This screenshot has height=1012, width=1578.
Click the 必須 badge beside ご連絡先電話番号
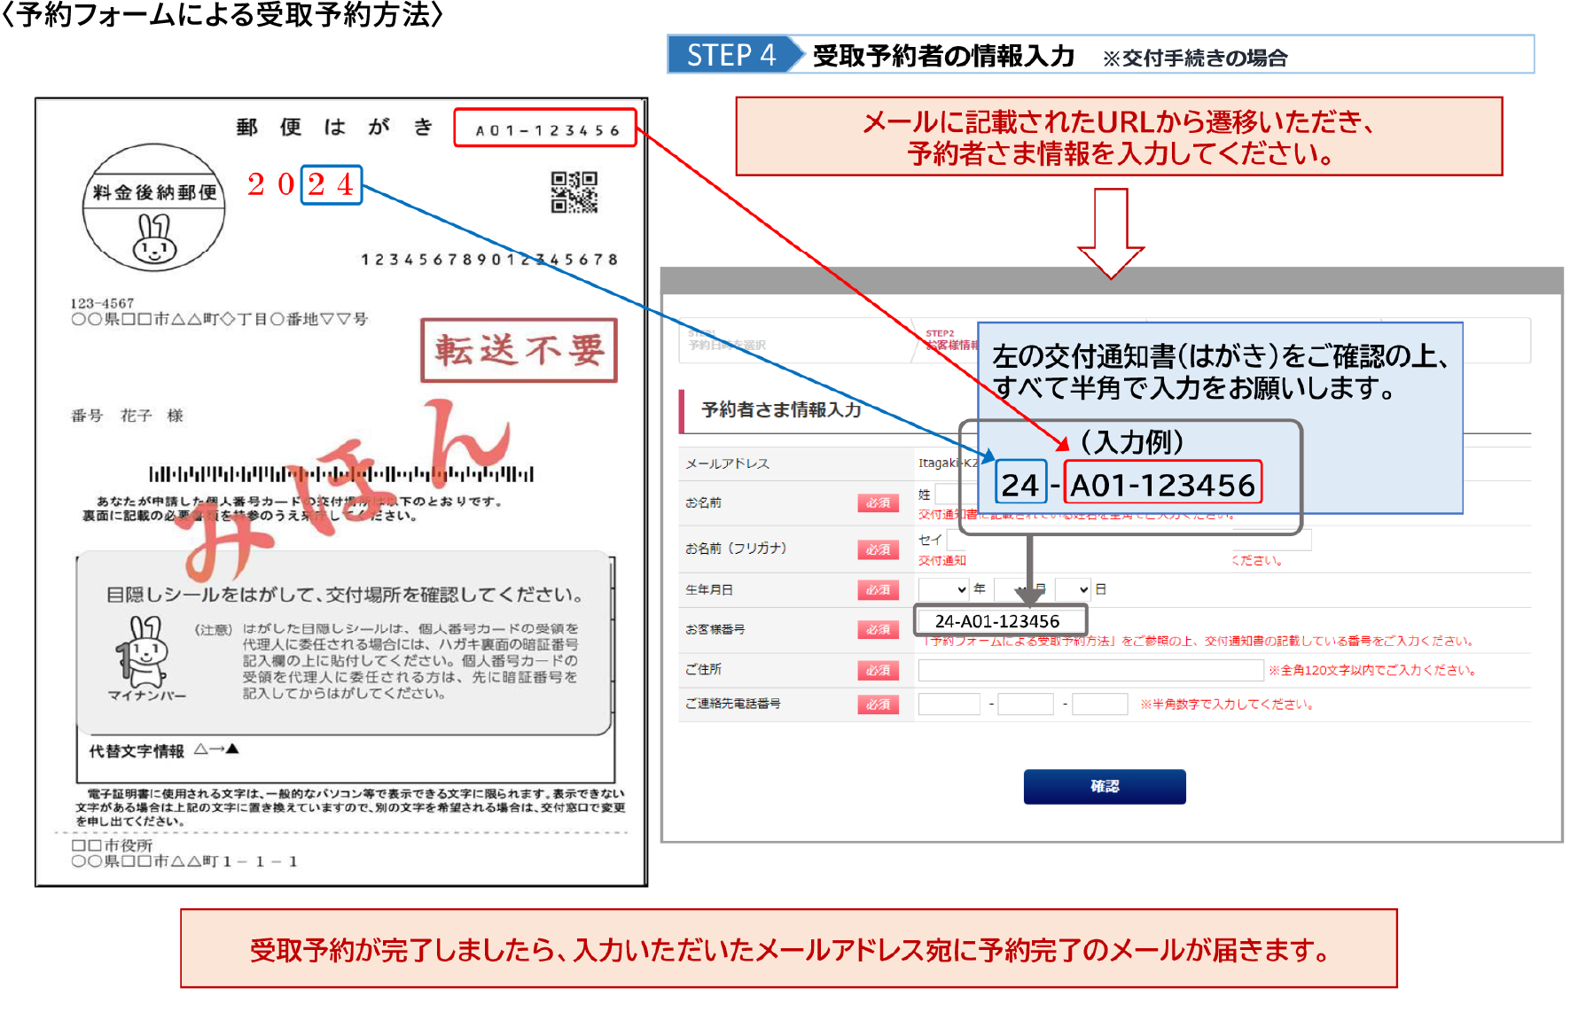coord(878,705)
